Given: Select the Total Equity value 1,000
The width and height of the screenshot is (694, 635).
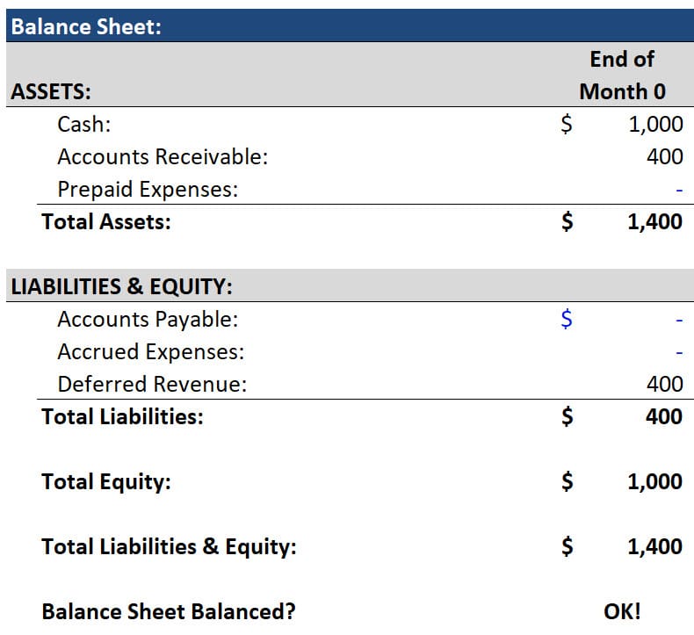Looking at the screenshot, I should (655, 482).
